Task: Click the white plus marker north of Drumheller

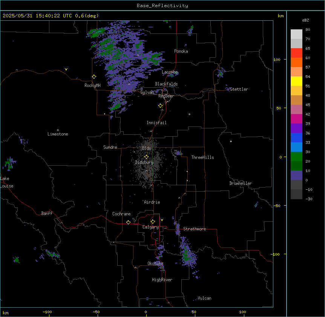Action: coord(231,141)
